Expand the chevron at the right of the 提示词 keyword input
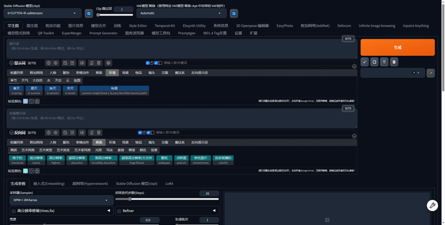This screenshot has width=445, height=225. pyautogui.click(x=354, y=66)
